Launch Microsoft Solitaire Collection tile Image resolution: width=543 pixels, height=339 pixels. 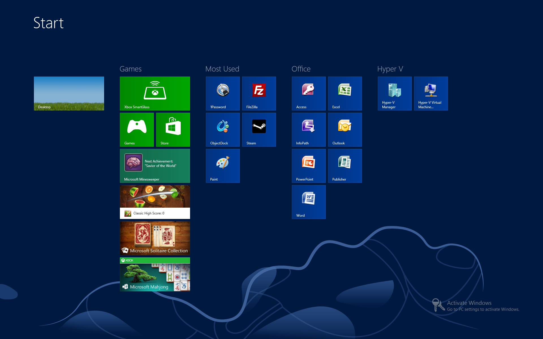pyautogui.click(x=155, y=238)
